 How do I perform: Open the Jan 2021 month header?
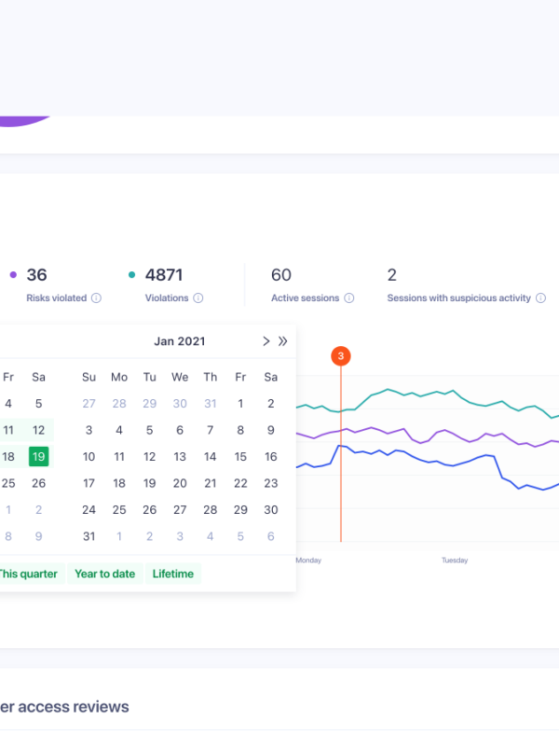180,341
